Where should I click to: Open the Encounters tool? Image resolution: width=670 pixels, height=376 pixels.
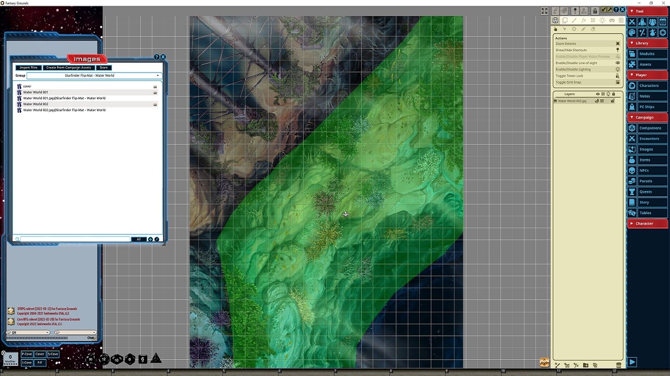coord(649,138)
